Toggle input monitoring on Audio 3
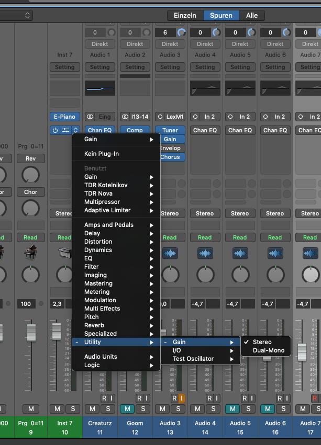This screenshot has height=445, width=321. (x=182, y=398)
